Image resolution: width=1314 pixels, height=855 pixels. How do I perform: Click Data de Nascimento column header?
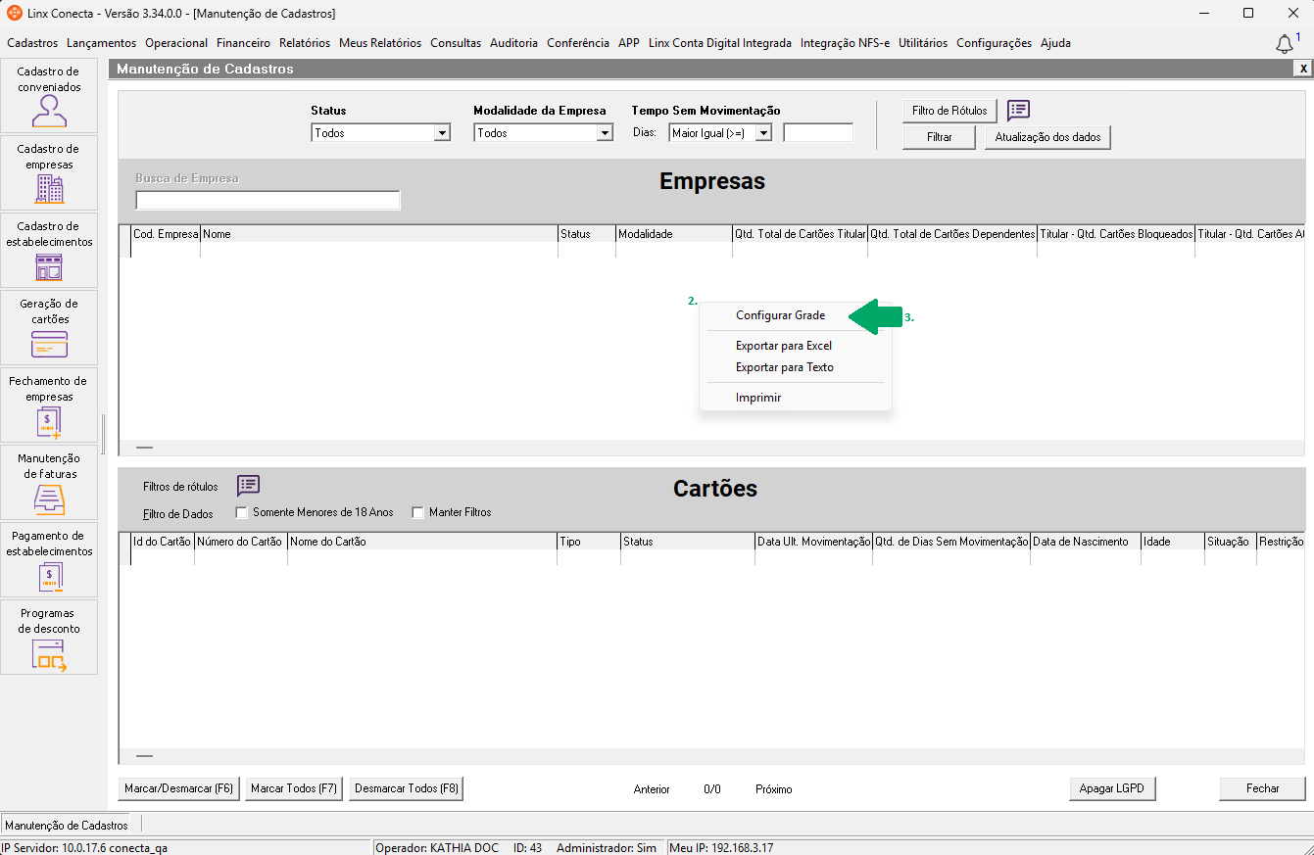pyautogui.click(x=1086, y=542)
